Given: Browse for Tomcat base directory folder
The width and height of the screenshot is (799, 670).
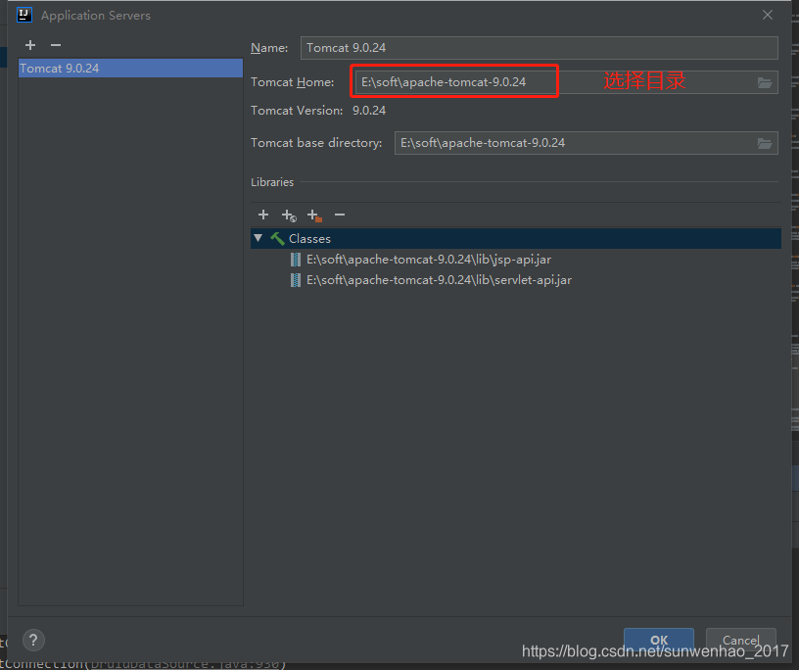Looking at the screenshot, I should (765, 144).
